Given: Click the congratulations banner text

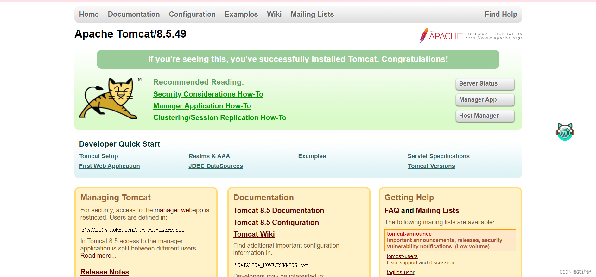Looking at the screenshot, I should tap(298, 59).
